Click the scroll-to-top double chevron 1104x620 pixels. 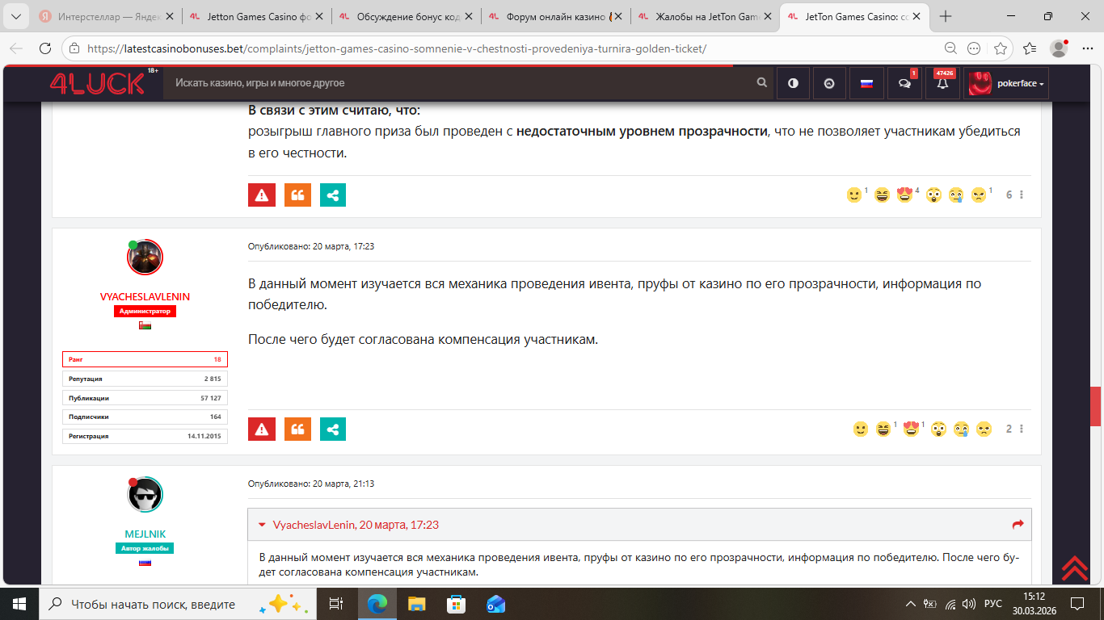tap(1074, 568)
